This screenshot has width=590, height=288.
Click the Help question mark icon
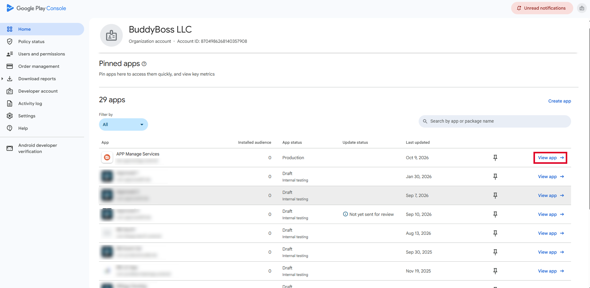point(10,128)
